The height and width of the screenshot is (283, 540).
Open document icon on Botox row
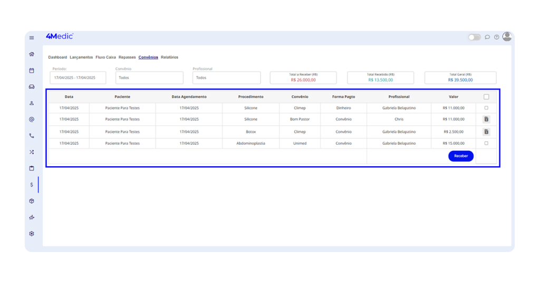point(486,132)
